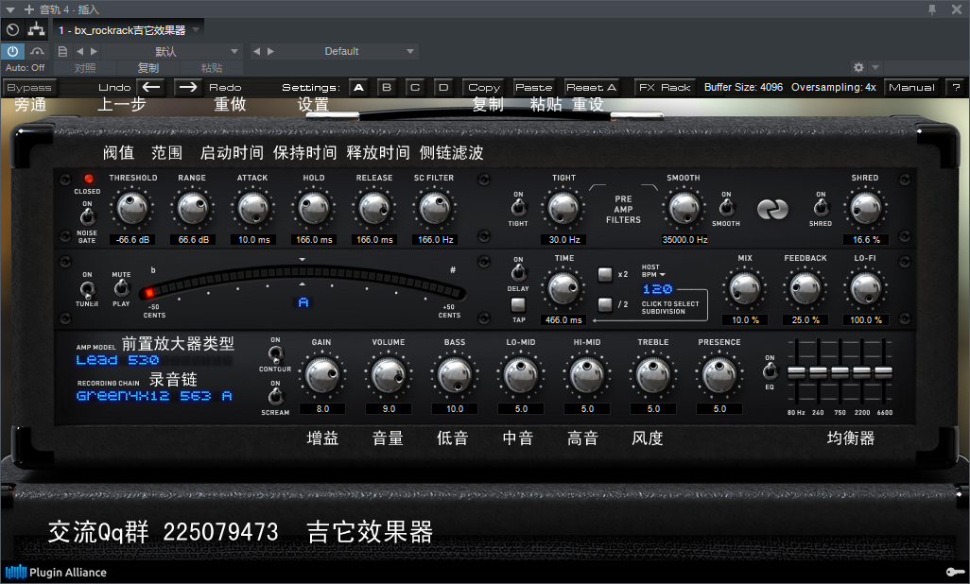Go to next preset next to Default

tap(271, 51)
